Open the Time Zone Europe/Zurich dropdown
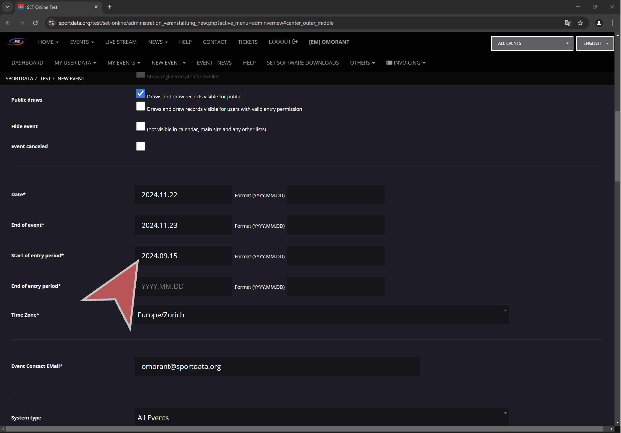Image resolution: width=621 pixels, height=433 pixels. (322, 315)
